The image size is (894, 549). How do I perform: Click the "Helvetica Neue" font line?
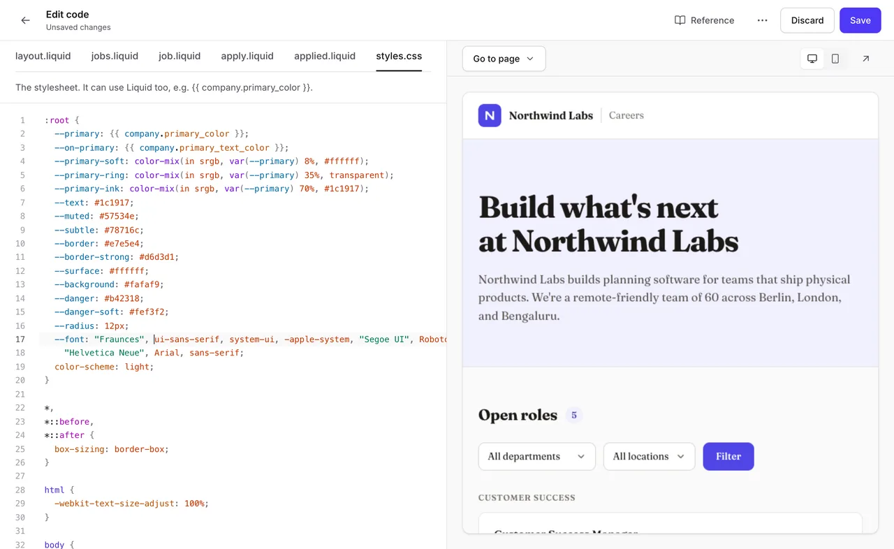pos(154,353)
